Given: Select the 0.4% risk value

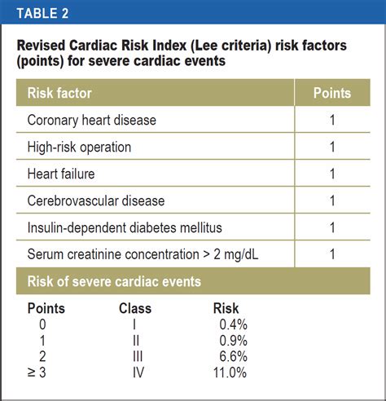Looking at the screenshot, I should click(x=233, y=324).
